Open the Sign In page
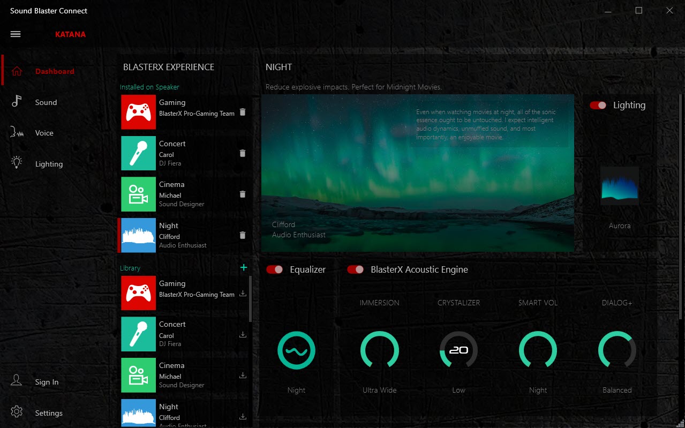The image size is (685, 428). pyautogui.click(x=47, y=382)
